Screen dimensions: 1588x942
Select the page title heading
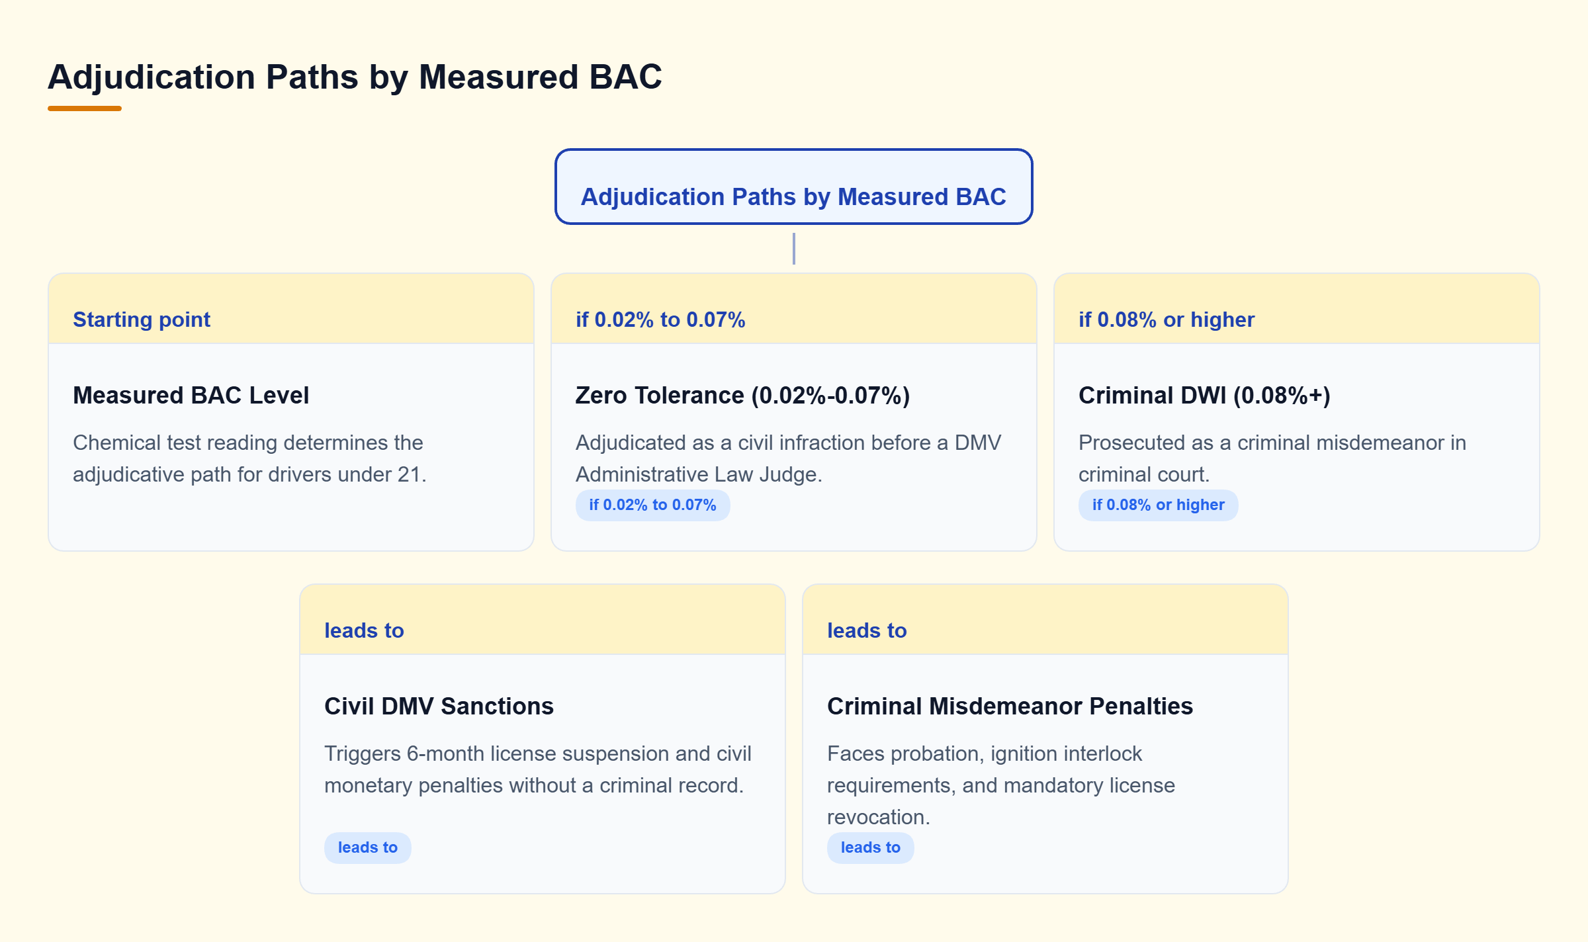click(x=355, y=77)
